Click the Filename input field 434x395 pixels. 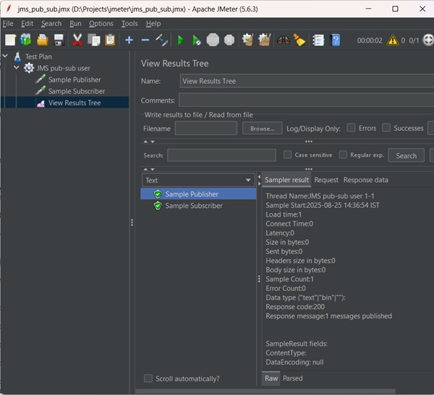(x=206, y=129)
